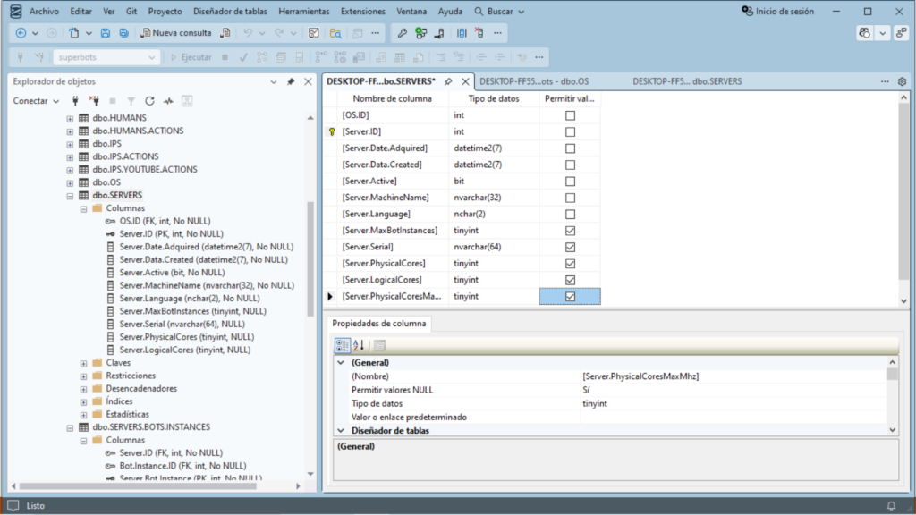Sort column properties alphabetically

click(359, 345)
